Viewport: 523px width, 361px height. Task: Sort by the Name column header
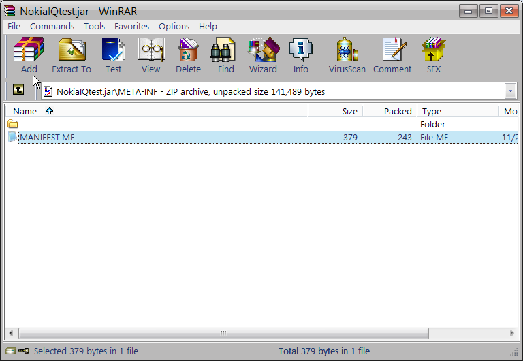[157, 111]
